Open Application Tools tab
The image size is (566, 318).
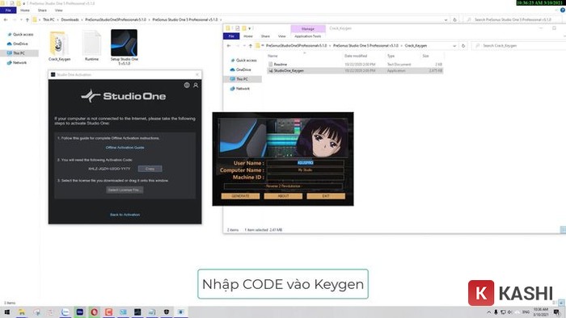308,36
